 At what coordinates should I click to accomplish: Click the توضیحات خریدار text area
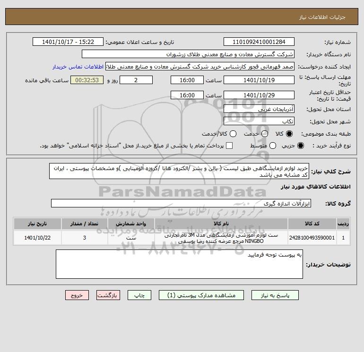[x=179, y=264]
